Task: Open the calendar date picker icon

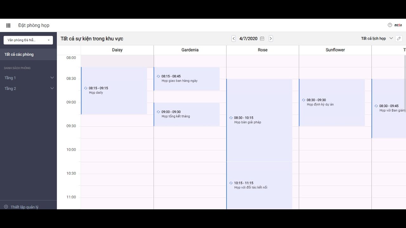Action: click(x=262, y=39)
